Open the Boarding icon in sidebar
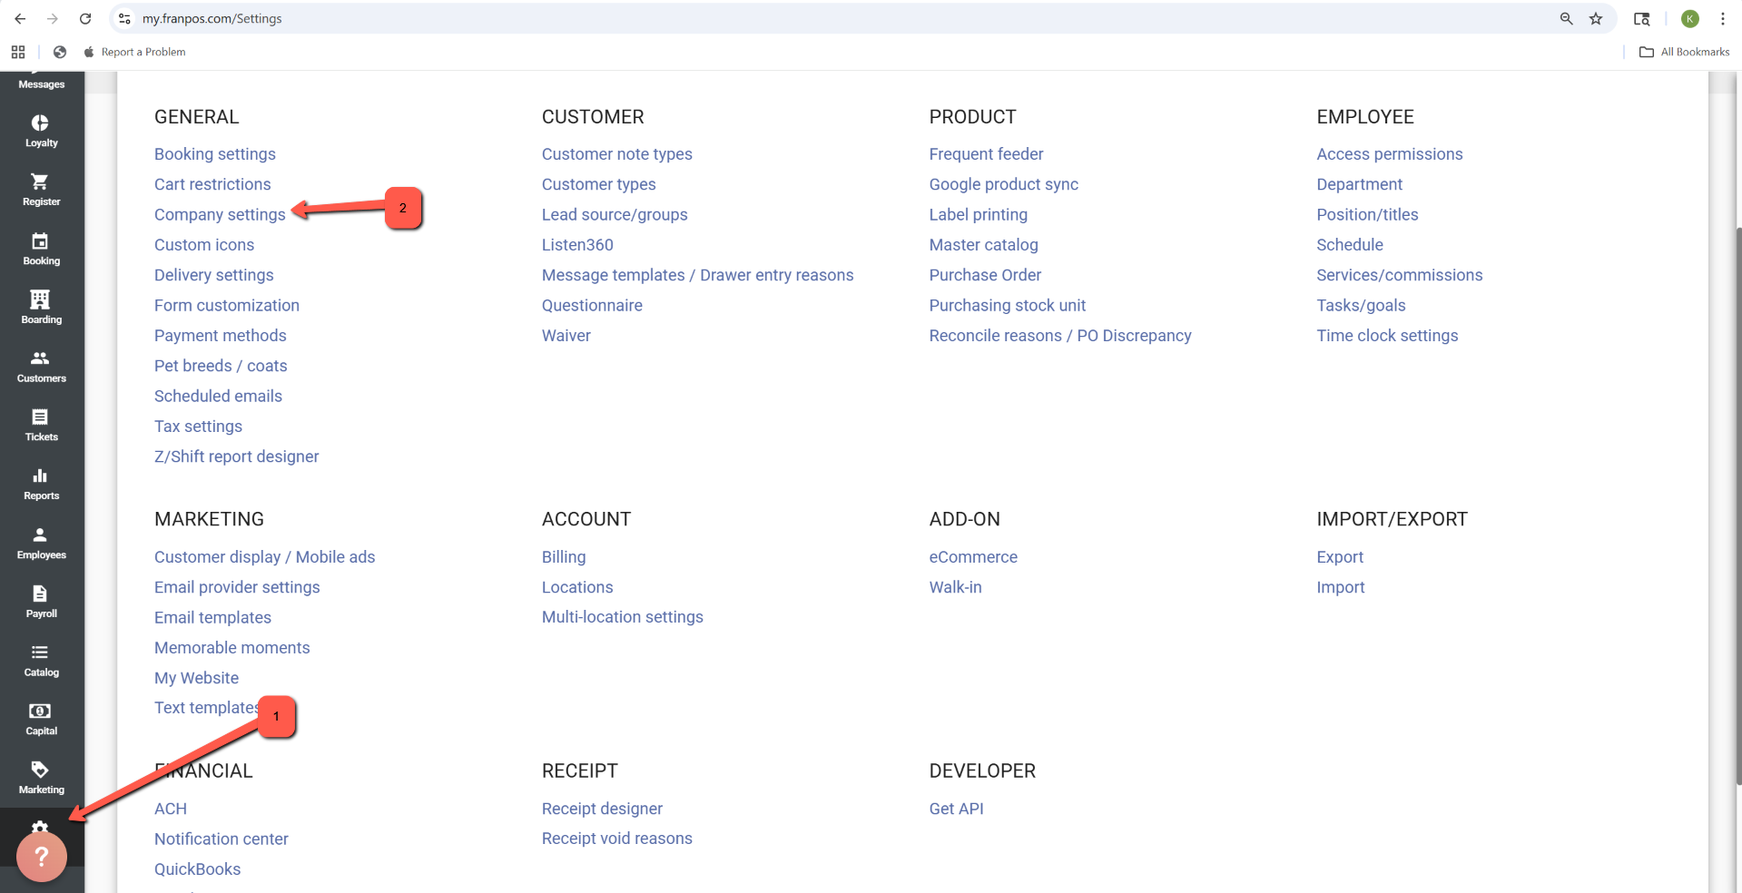 coord(40,300)
